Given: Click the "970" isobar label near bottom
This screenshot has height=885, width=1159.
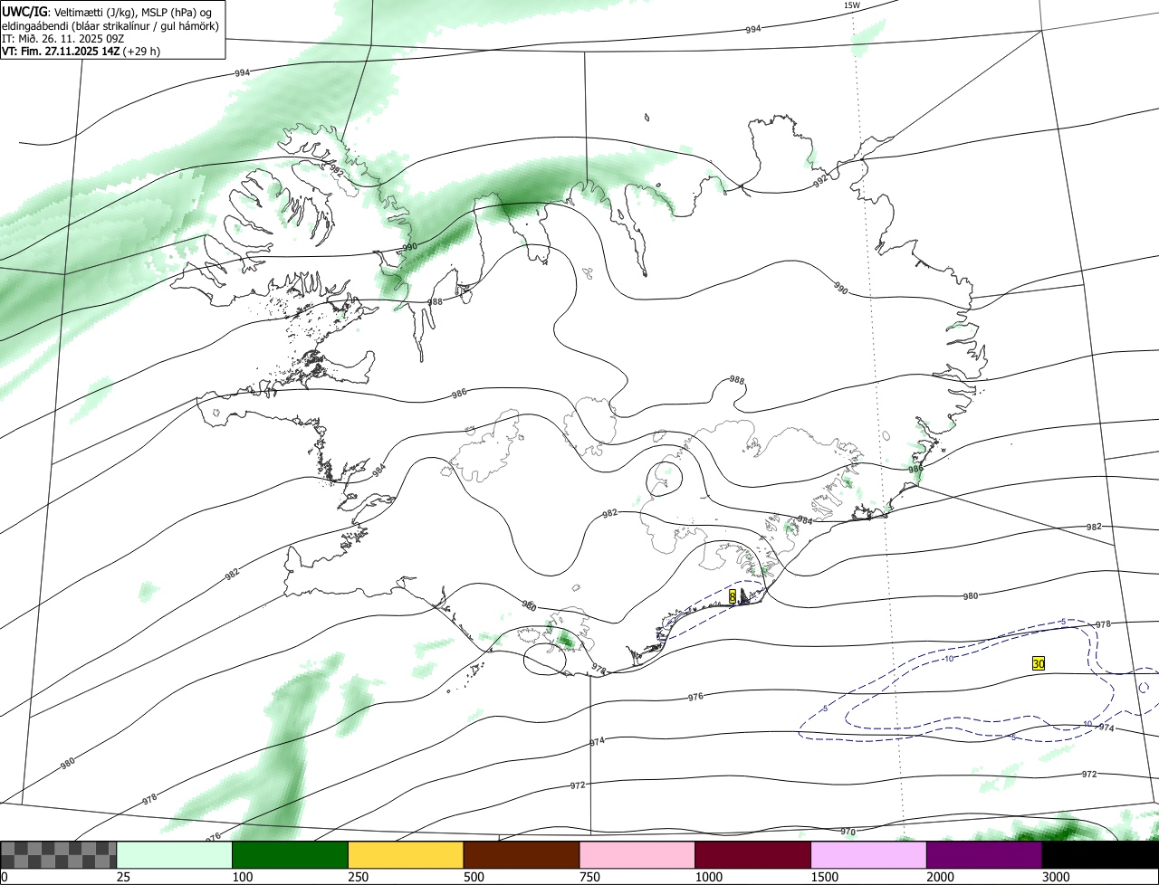Looking at the screenshot, I should (x=848, y=832).
